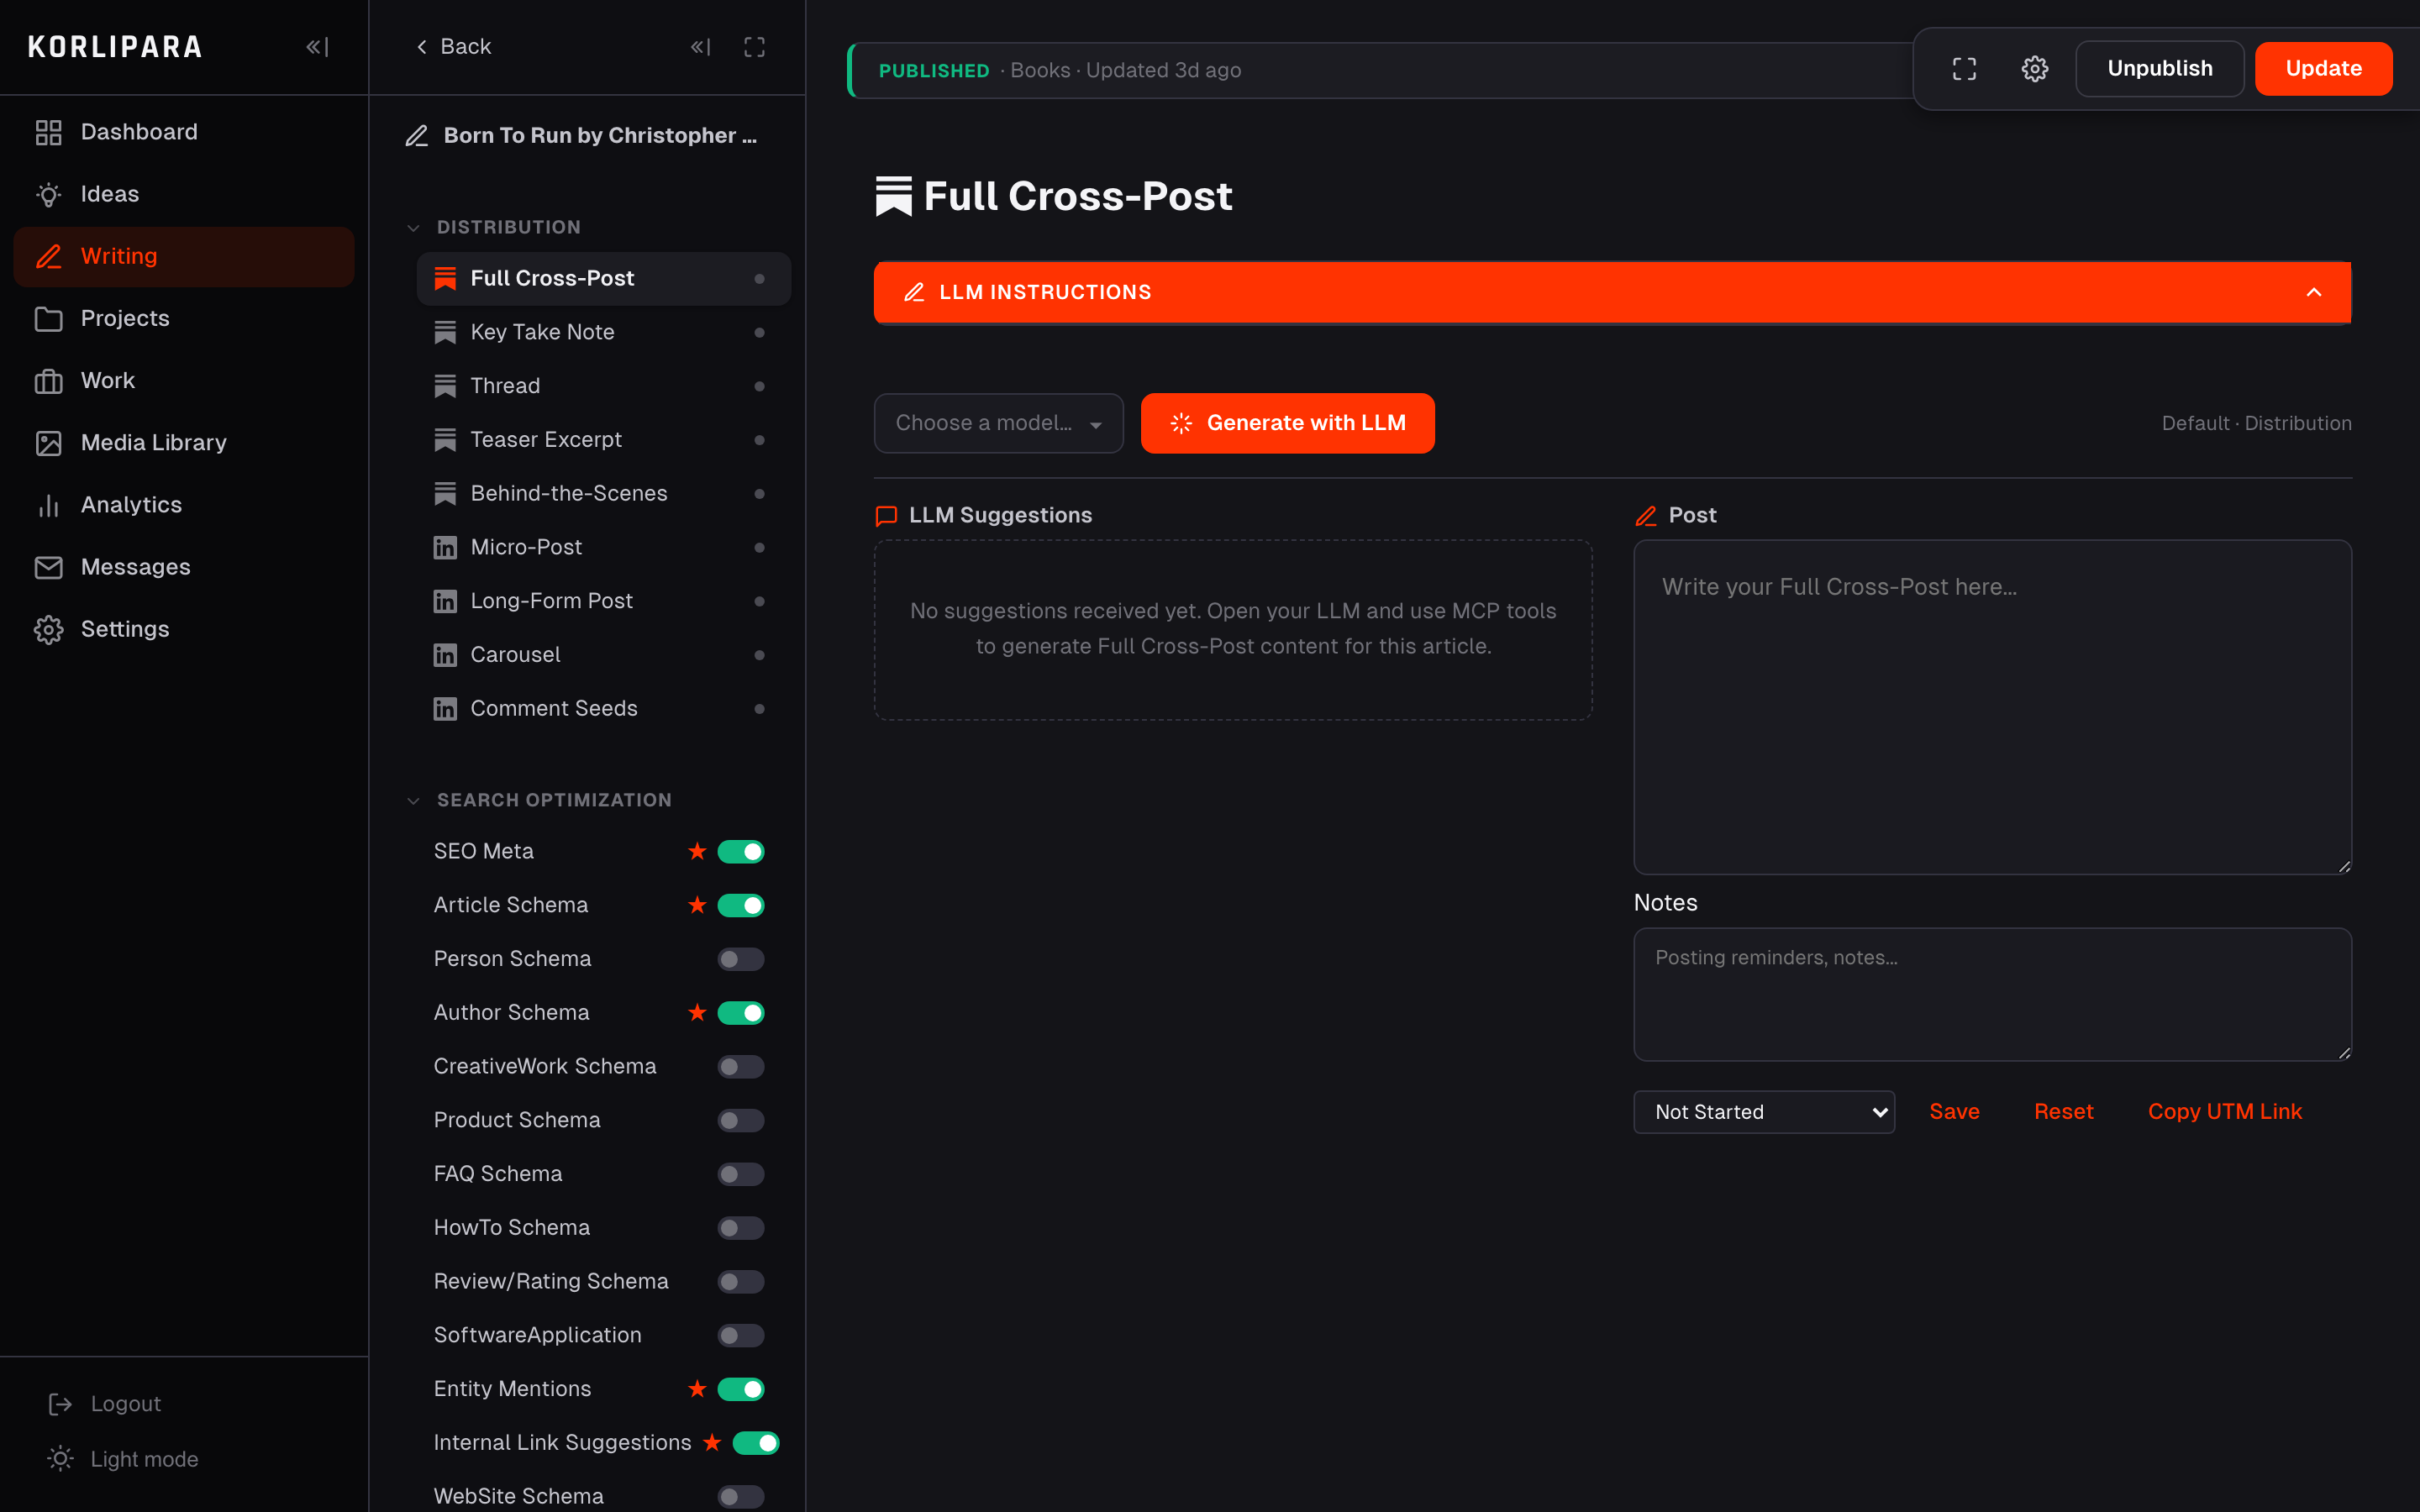Enable the FAQ Schema toggle

pyautogui.click(x=741, y=1174)
